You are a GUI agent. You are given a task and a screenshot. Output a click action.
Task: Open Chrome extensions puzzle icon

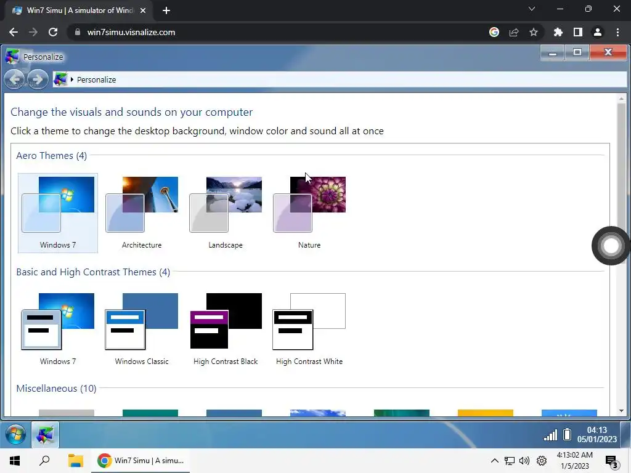(x=558, y=32)
